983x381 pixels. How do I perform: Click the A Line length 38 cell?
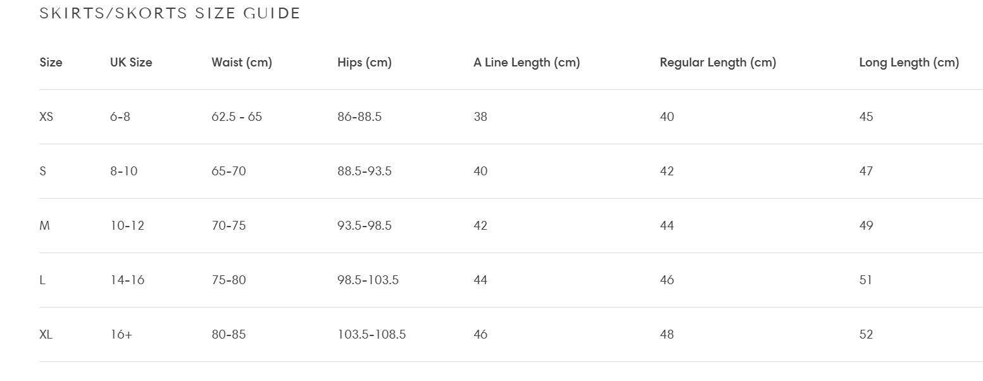coord(480,117)
